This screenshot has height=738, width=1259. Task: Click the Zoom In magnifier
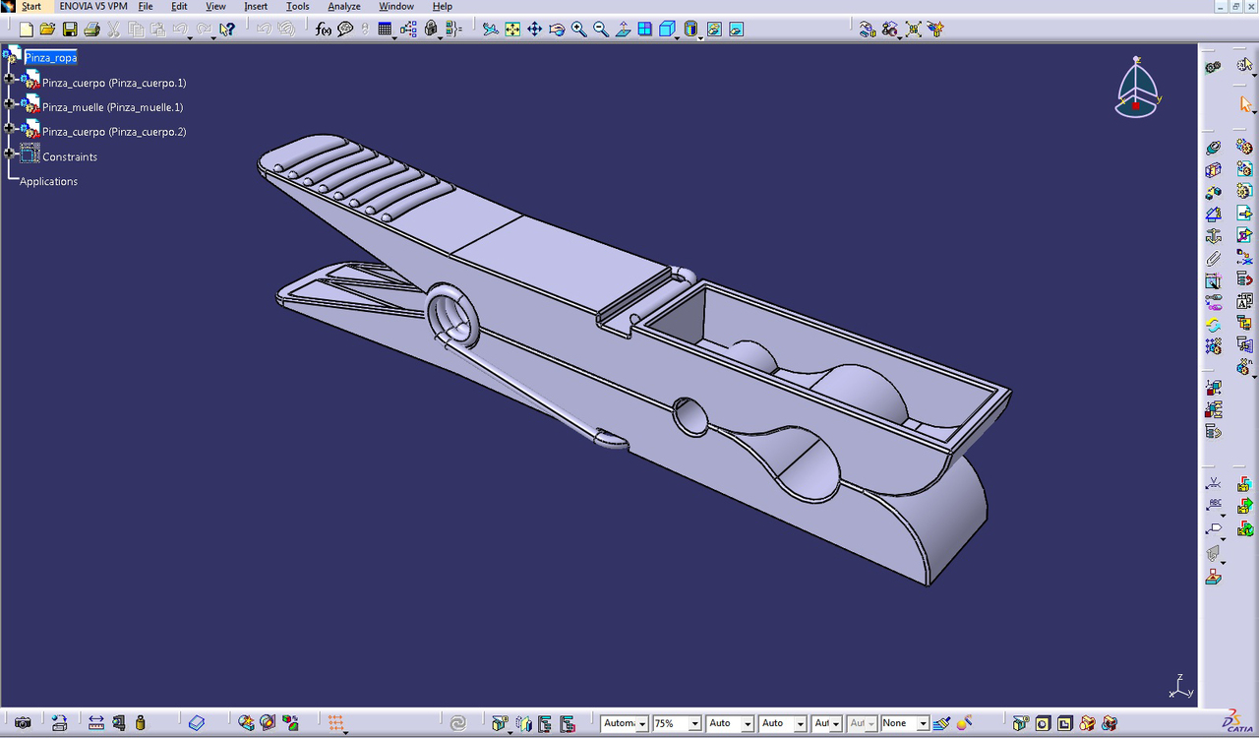(578, 30)
